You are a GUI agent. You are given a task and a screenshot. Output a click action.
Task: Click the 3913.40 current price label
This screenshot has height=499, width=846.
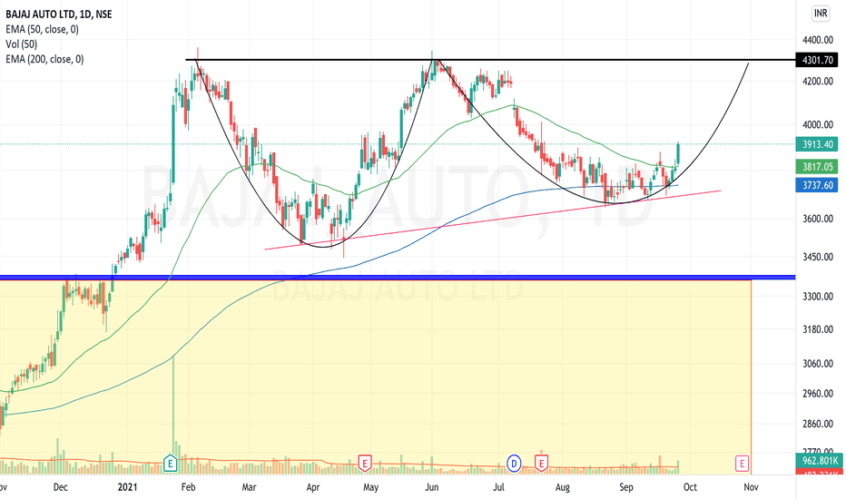point(817,144)
